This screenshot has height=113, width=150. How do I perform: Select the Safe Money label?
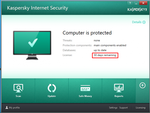[x=85, y=96]
